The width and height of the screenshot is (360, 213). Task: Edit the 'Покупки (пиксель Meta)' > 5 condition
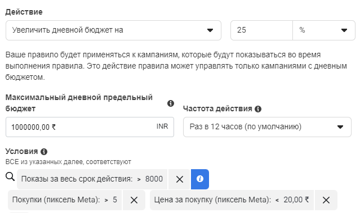coord(65,200)
